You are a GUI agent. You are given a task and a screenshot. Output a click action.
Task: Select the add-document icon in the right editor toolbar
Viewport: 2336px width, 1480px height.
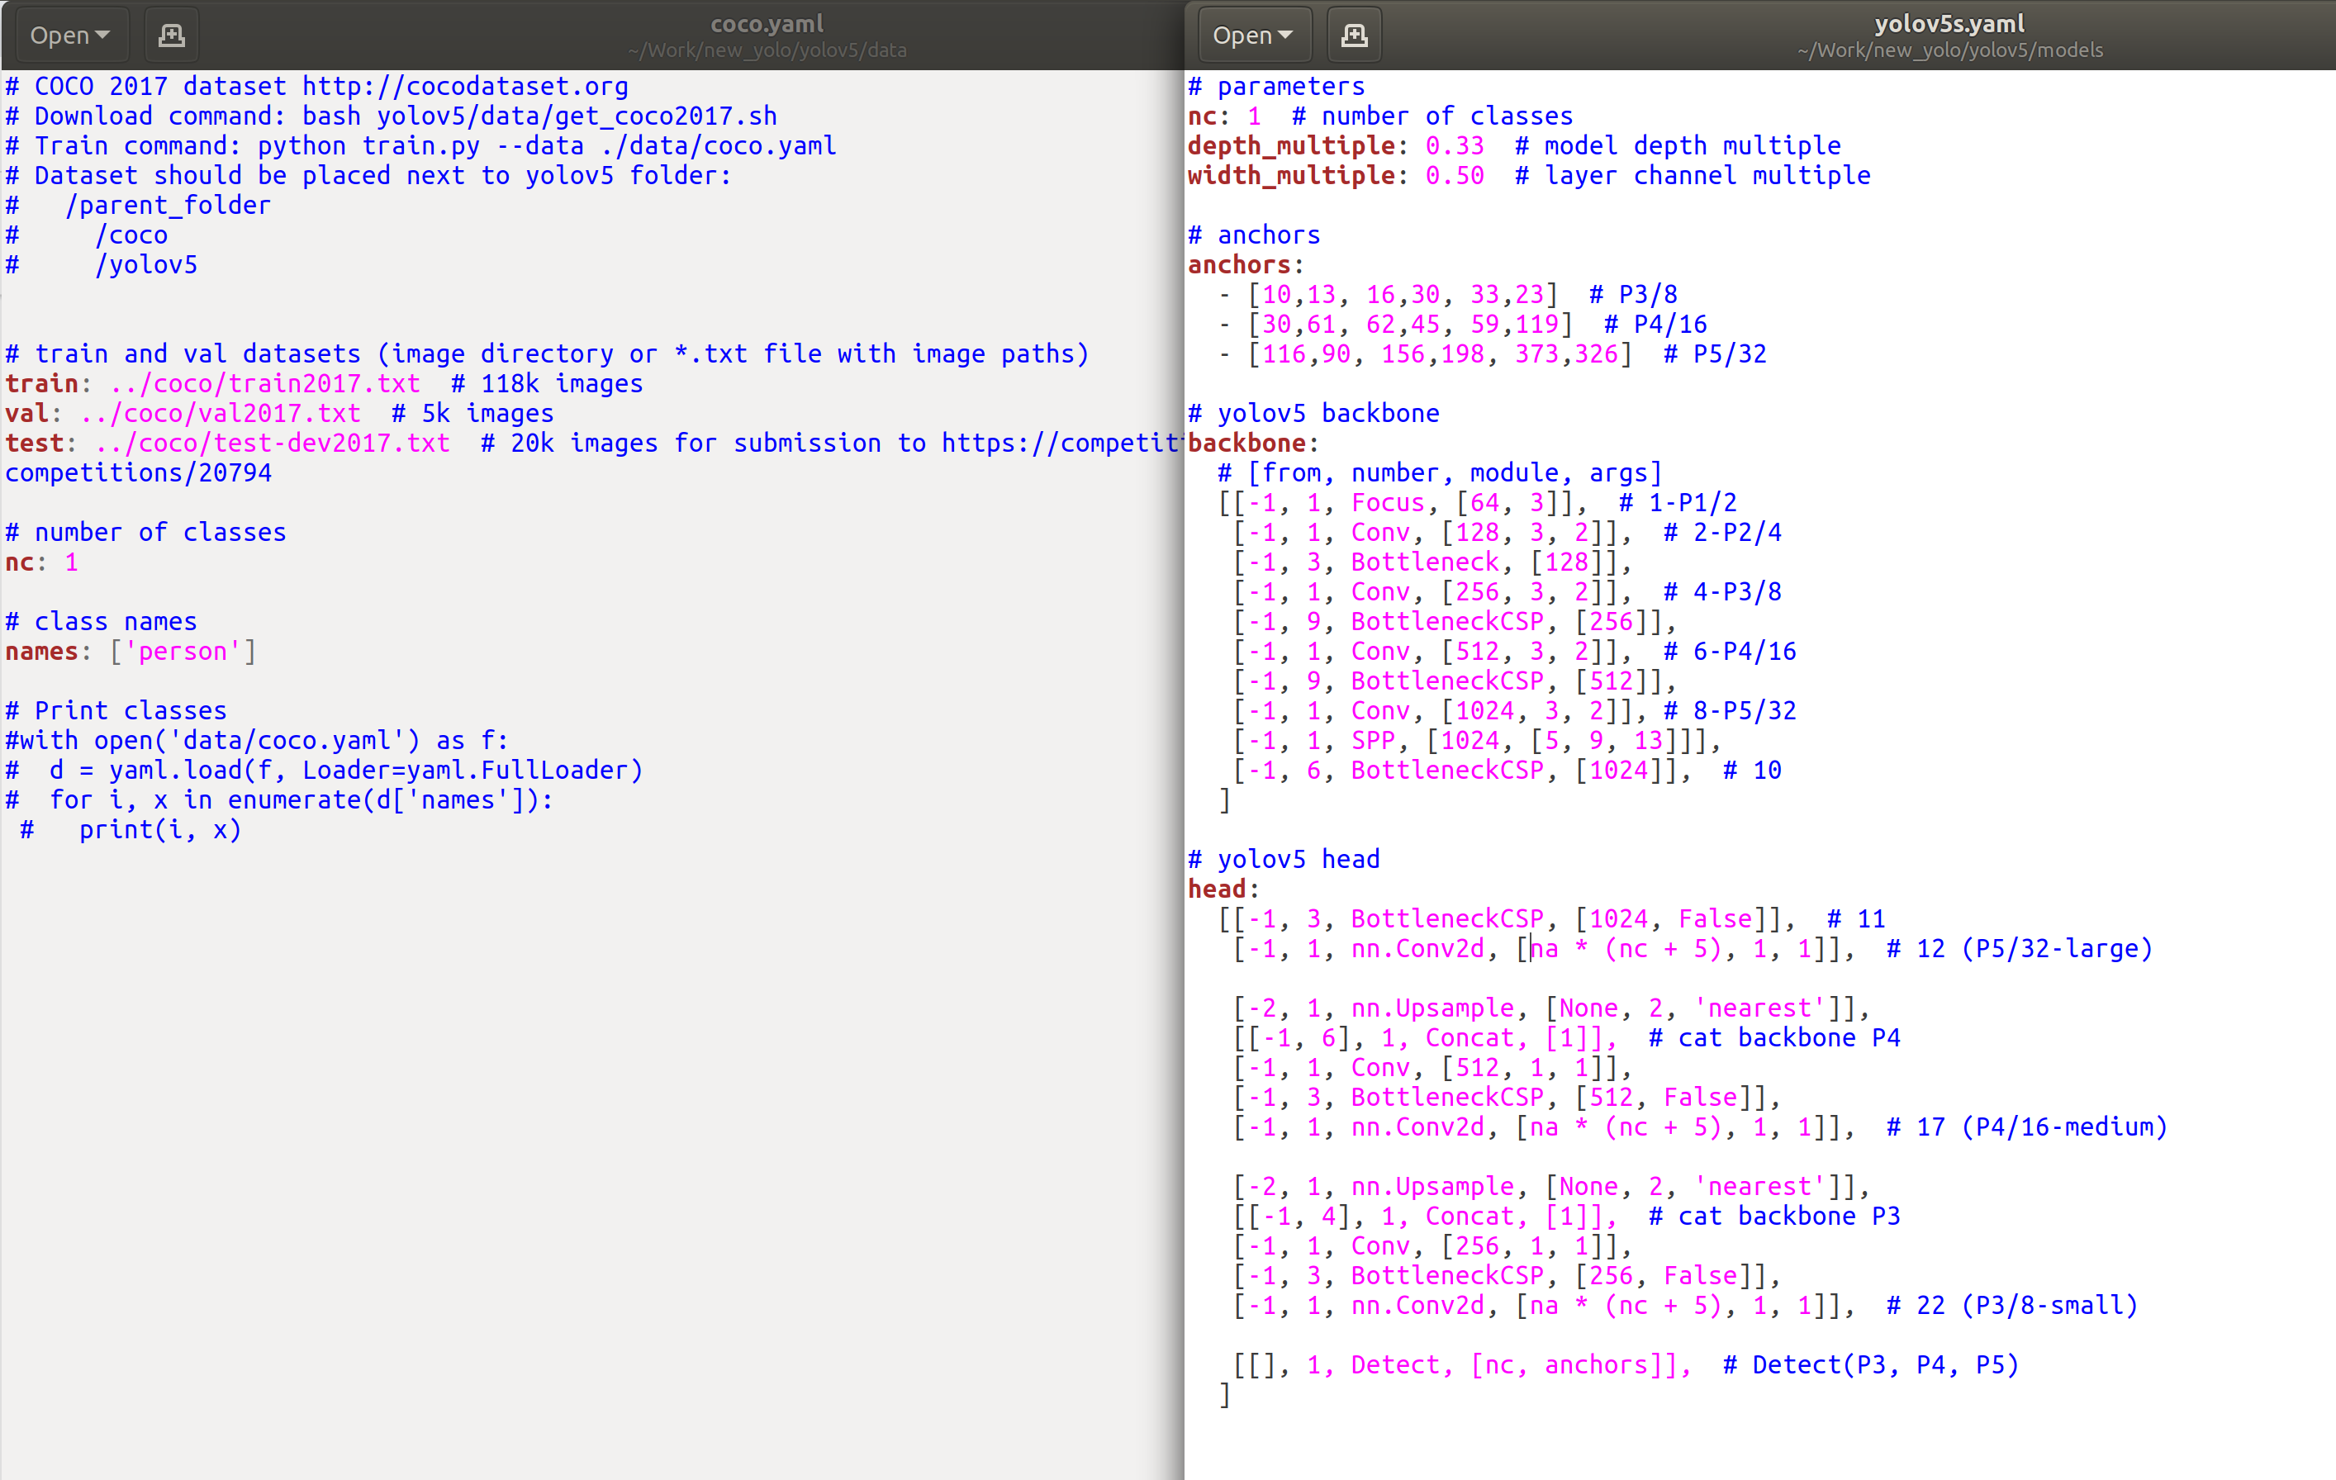point(1353,34)
